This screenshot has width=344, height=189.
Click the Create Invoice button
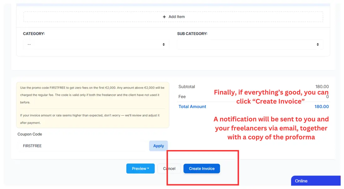(202, 168)
